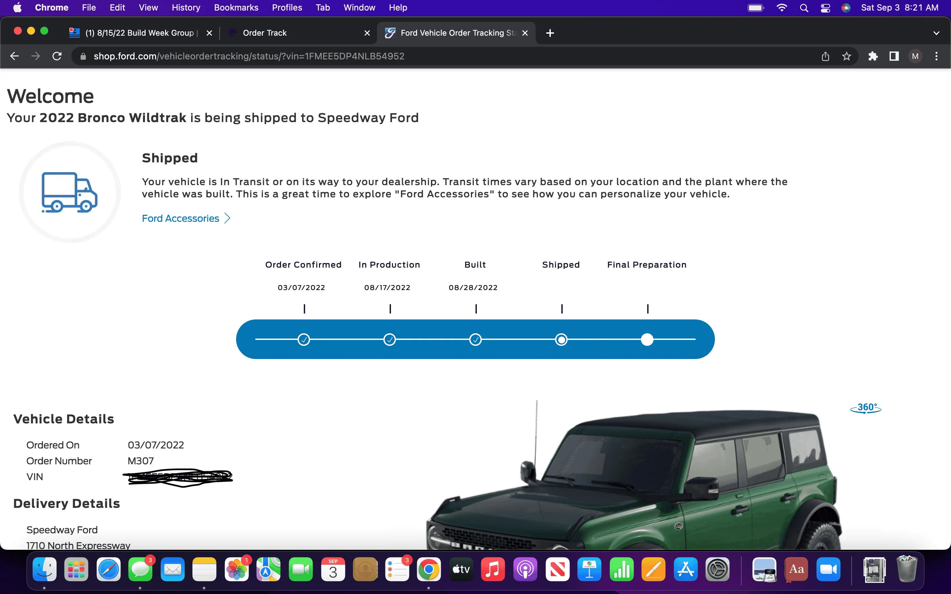The height and width of the screenshot is (594, 951).
Task: Select the Ordered On date value
Action: [156, 445]
